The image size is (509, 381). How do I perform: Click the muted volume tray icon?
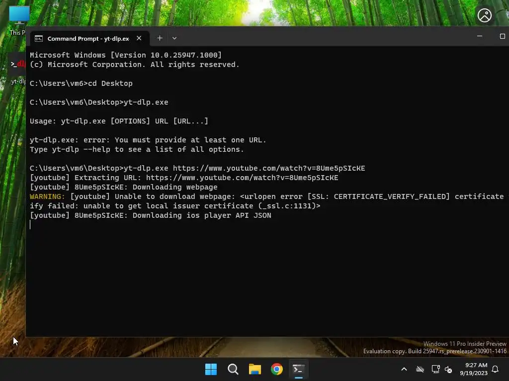point(448,369)
